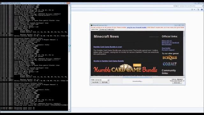Click the New Profile button
The image size is (204, 115).
(95, 82)
